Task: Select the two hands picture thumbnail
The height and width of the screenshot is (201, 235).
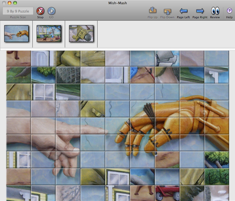Action: pyautogui.click(x=16, y=34)
